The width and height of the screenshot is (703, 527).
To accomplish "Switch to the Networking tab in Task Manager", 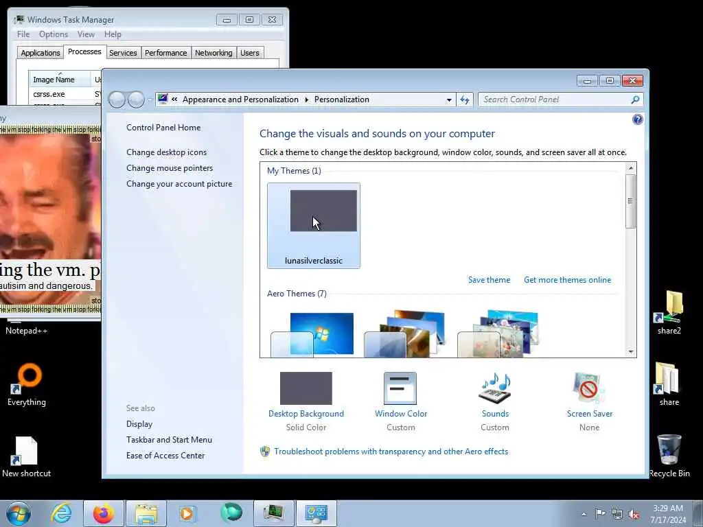I will pyautogui.click(x=214, y=53).
